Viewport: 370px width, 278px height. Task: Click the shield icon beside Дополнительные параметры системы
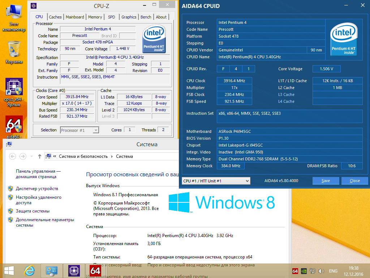10,220
